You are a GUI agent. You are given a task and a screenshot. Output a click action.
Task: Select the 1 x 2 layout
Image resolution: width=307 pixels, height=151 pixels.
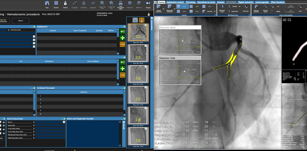195,11
